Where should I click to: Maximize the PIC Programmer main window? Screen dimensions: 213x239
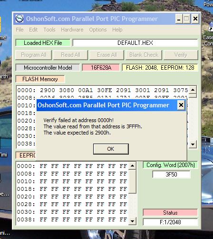pos(186,19)
